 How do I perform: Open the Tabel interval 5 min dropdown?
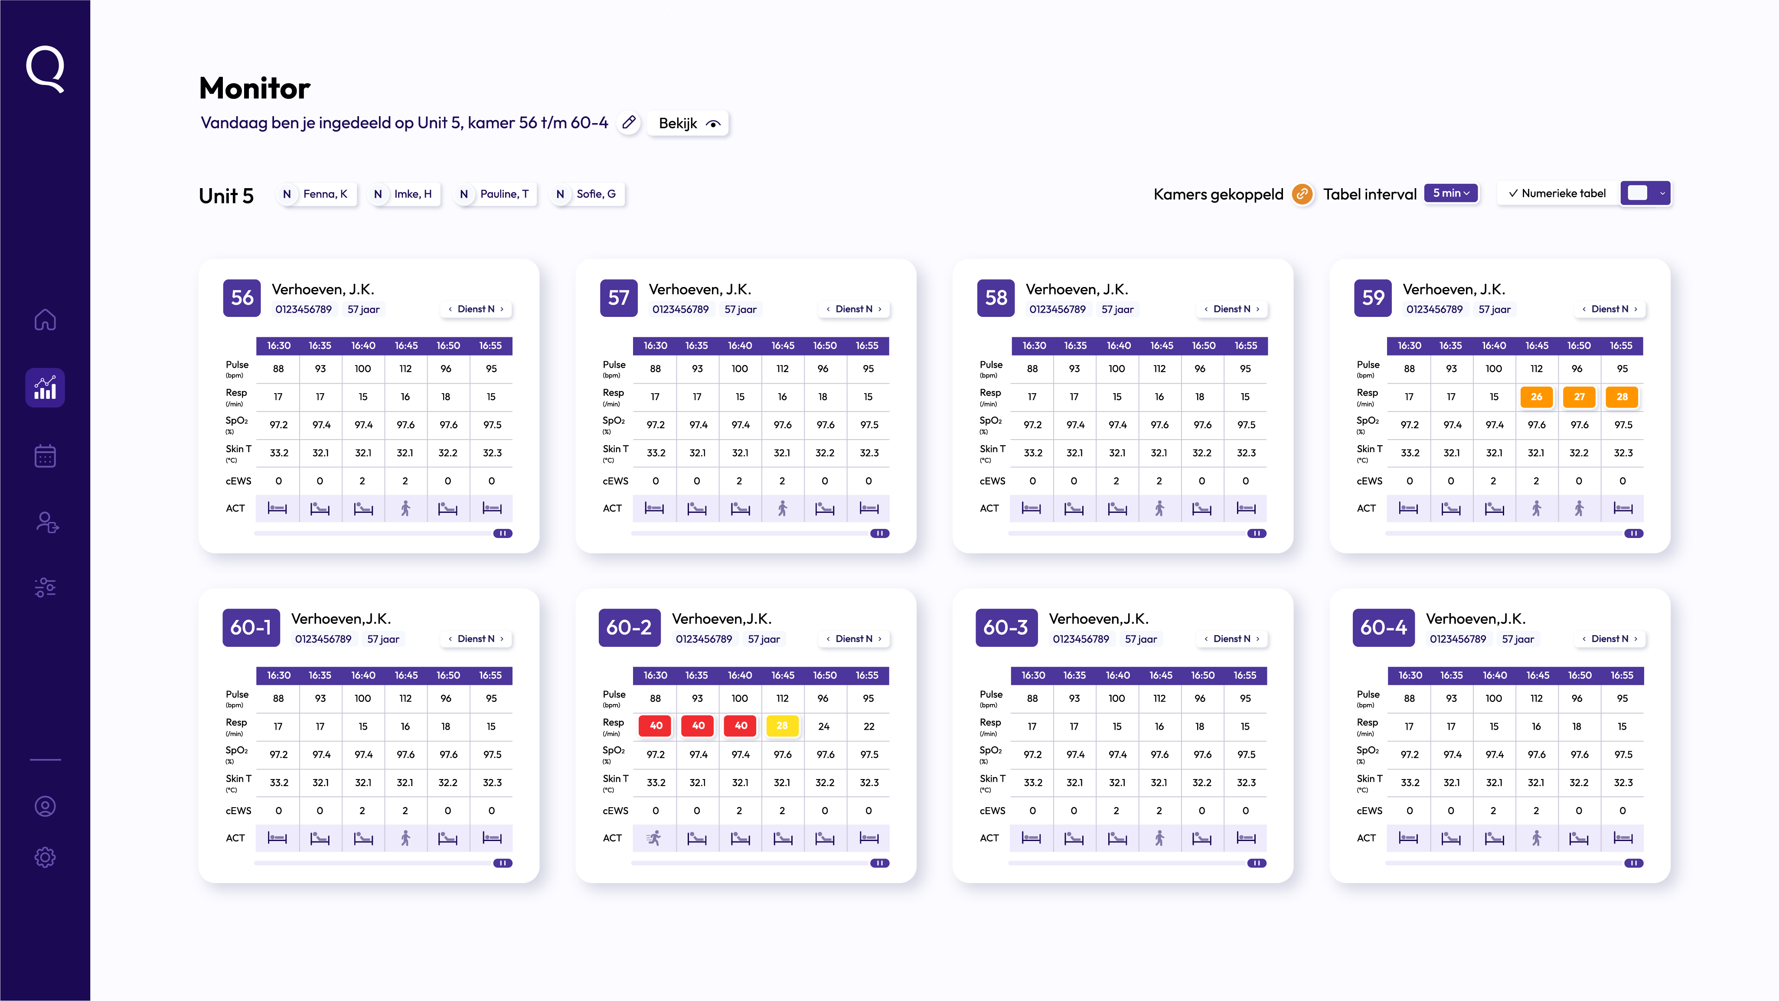(1450, 193)
